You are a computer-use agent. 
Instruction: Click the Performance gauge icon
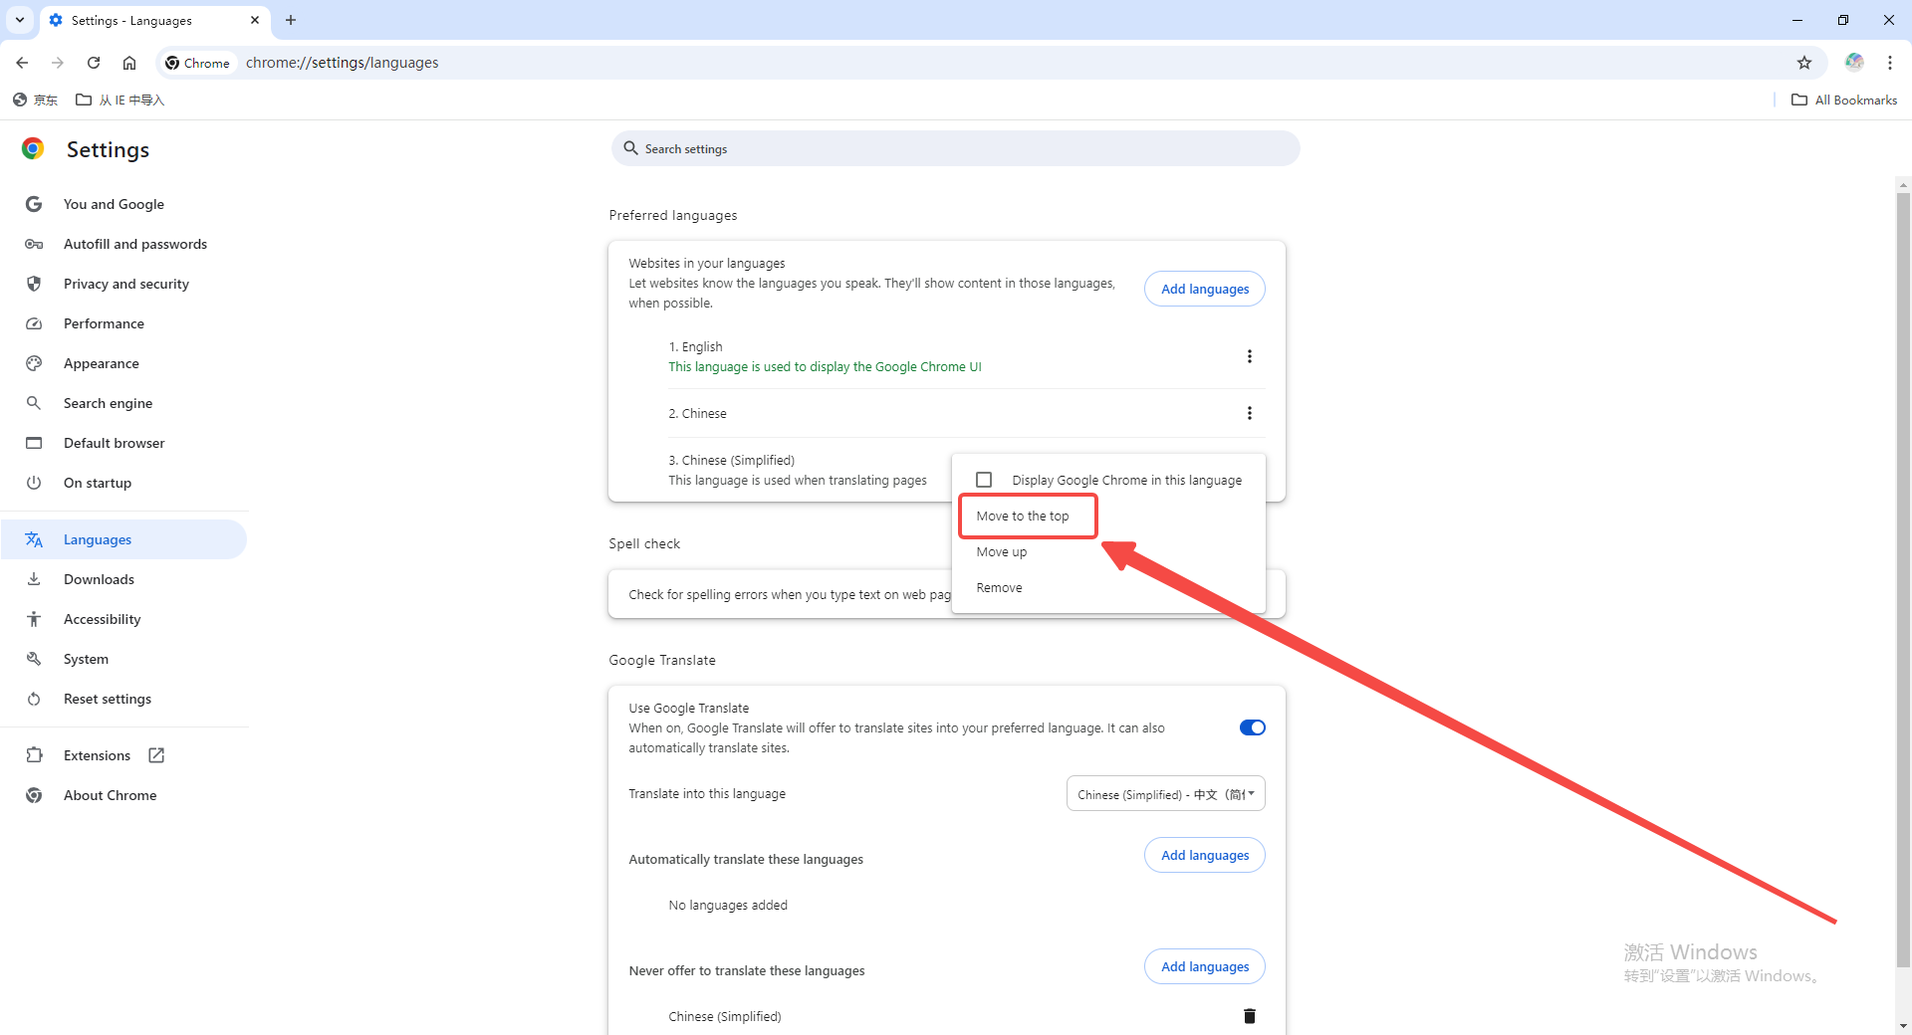tap(34, 323)
